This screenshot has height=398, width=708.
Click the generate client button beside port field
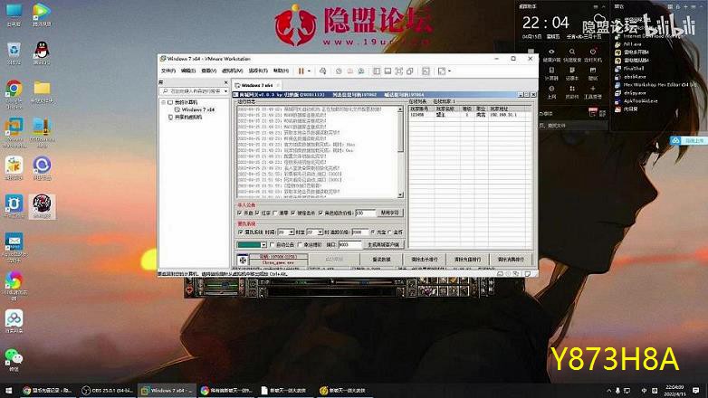click(x=383, y=244)
